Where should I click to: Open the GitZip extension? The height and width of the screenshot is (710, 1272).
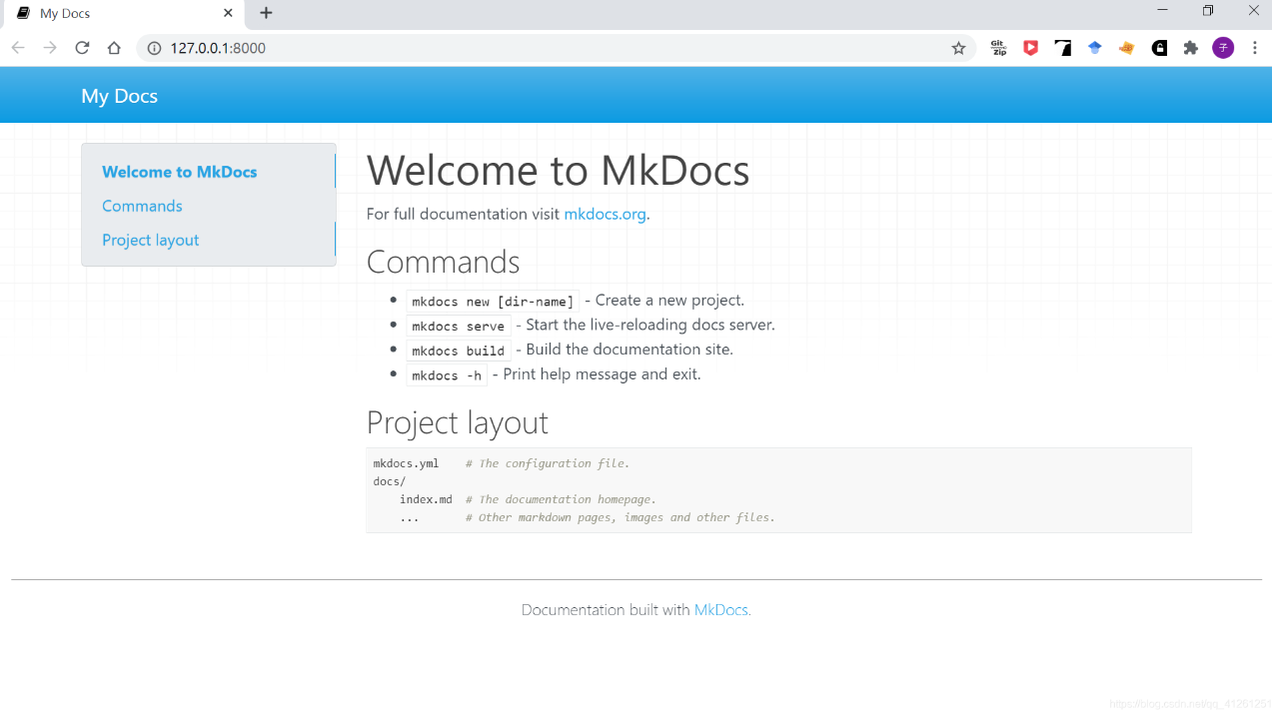click(998, 48)
